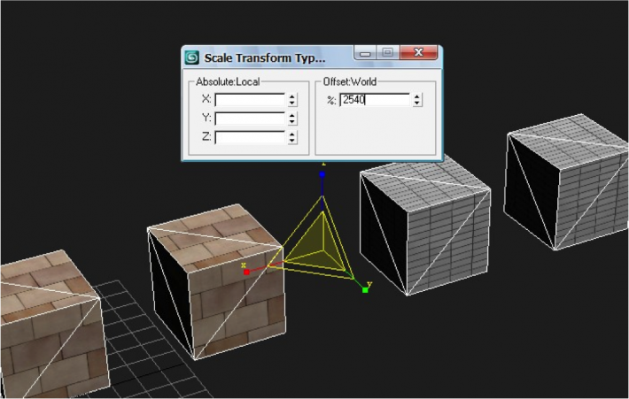This screenshot has height=399, width=629.
Task: Select the gray wireframe cube near dialog
Action: pos(425,228)
